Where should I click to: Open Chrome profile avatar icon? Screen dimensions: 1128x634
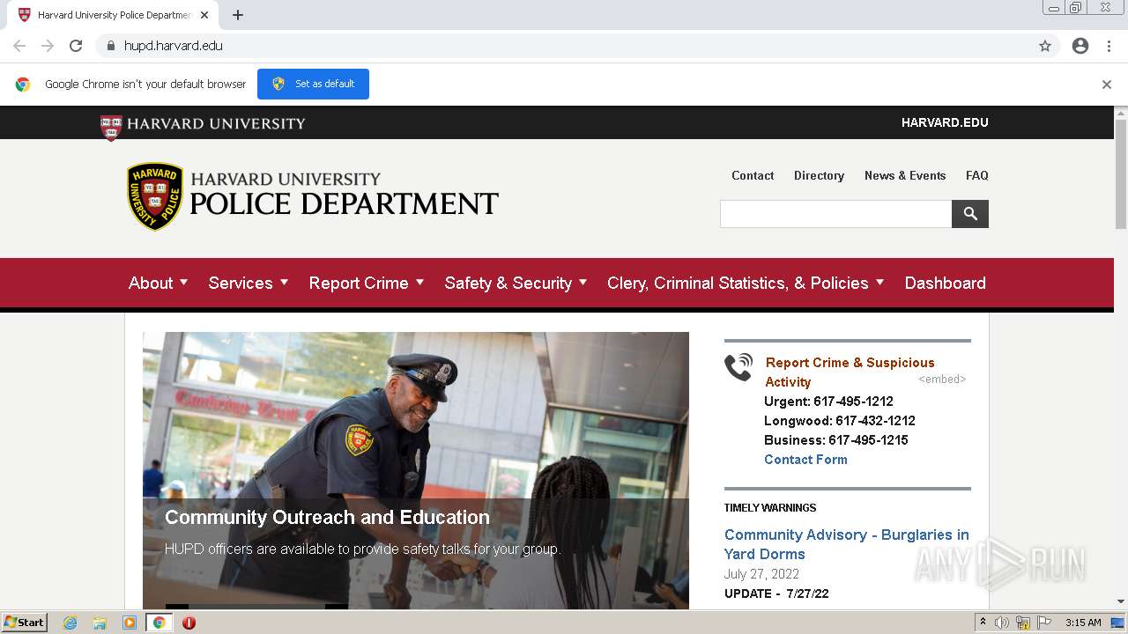[1080, 46]
